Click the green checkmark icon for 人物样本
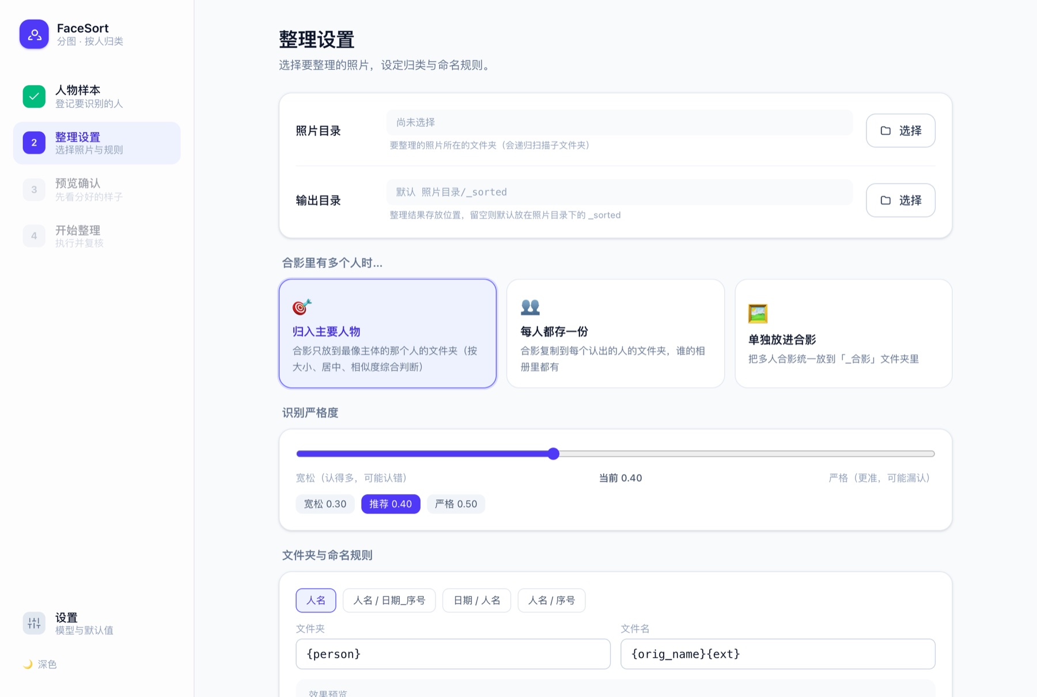This screenshot has height=697, width=1037. [x=34, y=96]
